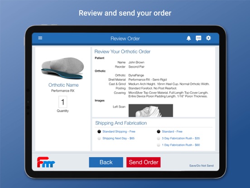This screenshot has width=250, height=188.
Task: Select Standard Shipping - Free option
Action: pyautogui.click(x=116, y=132)
